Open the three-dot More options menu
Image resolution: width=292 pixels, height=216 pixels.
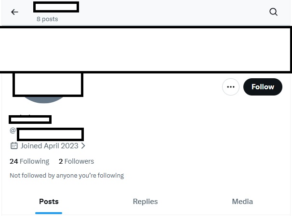pyautogui.click(x=231, y=87)
